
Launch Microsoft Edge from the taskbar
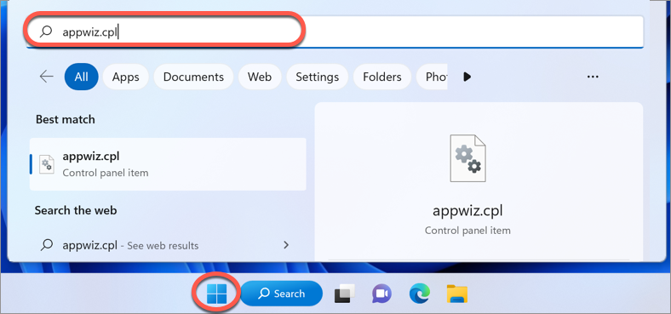[419, 294]
